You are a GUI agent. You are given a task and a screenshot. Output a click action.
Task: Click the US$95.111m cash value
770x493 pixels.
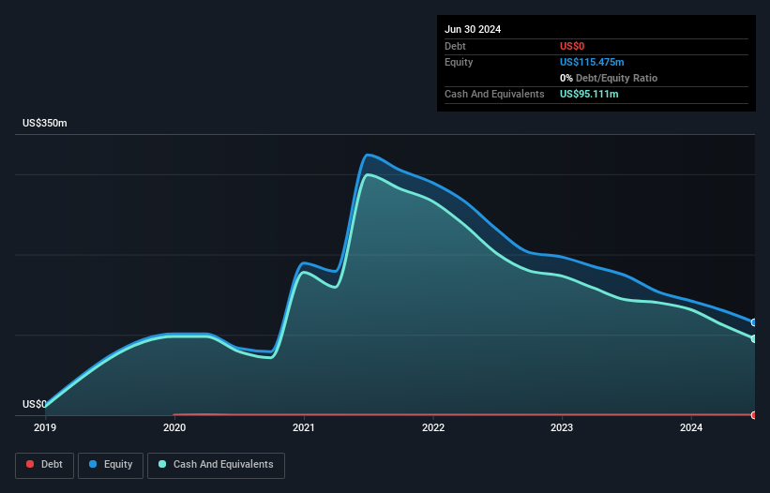click(589, 94)
